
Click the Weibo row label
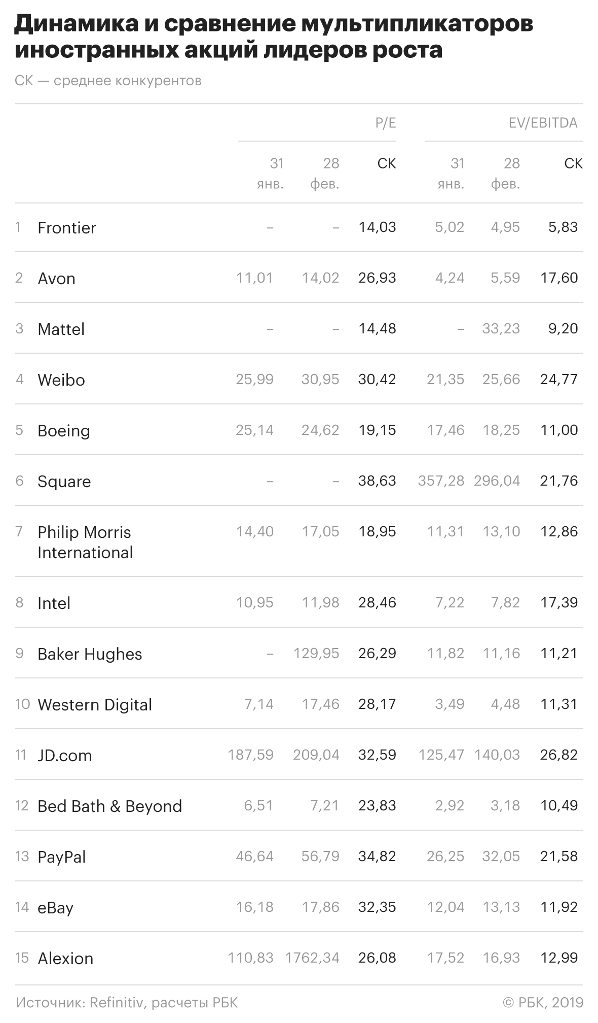(61, 380)
